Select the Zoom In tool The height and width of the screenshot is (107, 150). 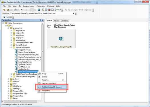[66, 10]
